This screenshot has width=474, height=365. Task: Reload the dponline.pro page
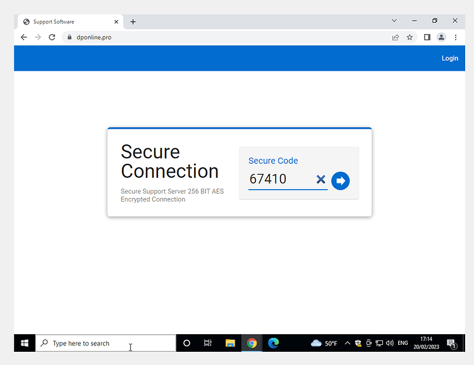point(52,37)
